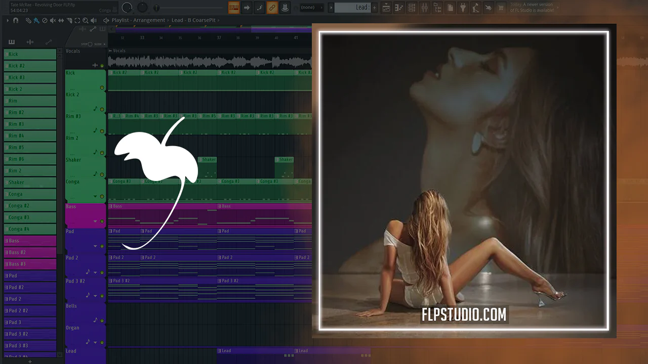Screen dimensions: 648x364
Task: Click the Playlist - Arrangement breadcrumb
Action: 138,20
